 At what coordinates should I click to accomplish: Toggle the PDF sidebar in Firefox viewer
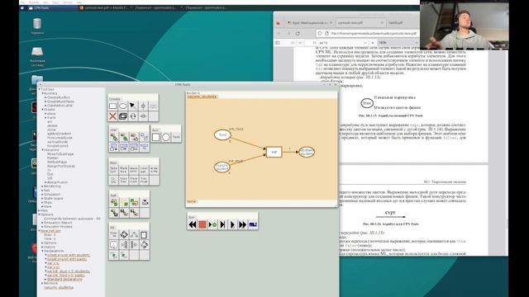pos(278,43)
